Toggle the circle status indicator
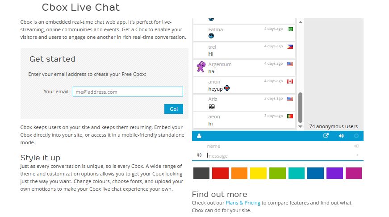Image resolution: width=389 pixels, height=217 pixels. [356, 136]
